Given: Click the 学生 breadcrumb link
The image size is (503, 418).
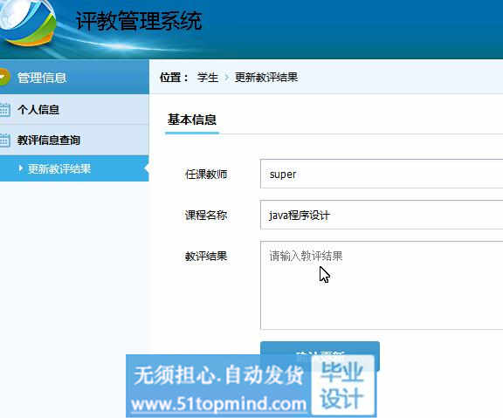Looking at the screenshot, I should tap(208, 78).
